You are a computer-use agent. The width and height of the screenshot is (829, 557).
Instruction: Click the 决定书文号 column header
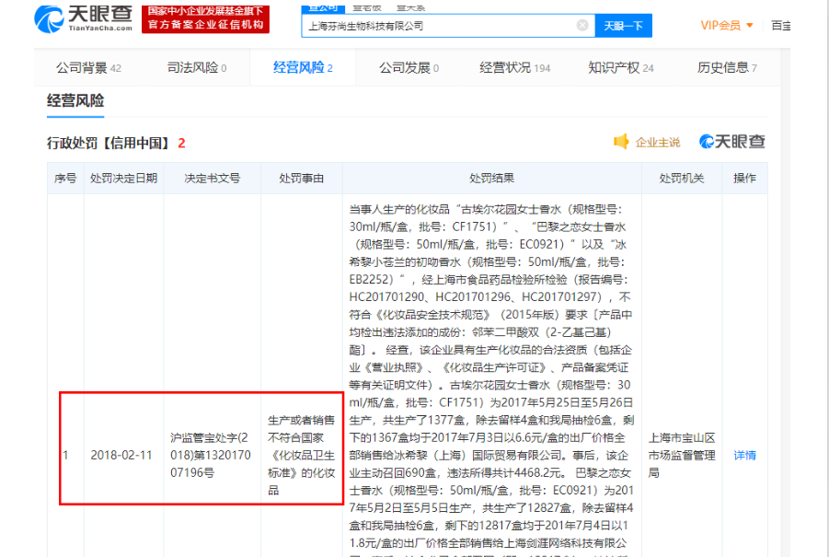coord(212,179)
